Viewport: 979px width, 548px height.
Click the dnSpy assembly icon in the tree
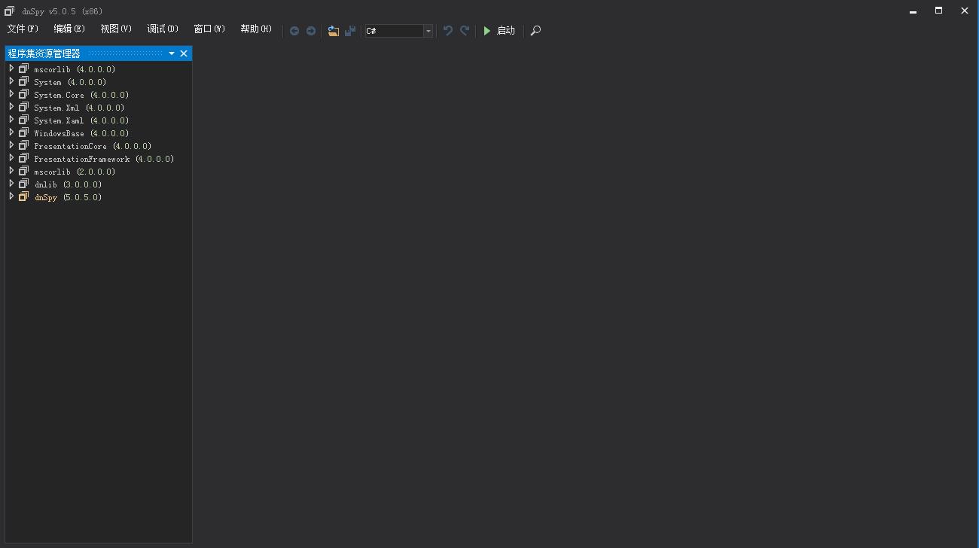23,196
